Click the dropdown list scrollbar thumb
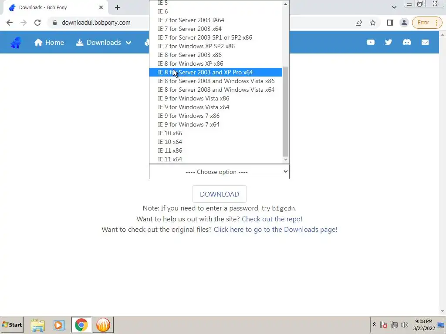The height and width of the screenshot is (334, 446). point(286,111)
